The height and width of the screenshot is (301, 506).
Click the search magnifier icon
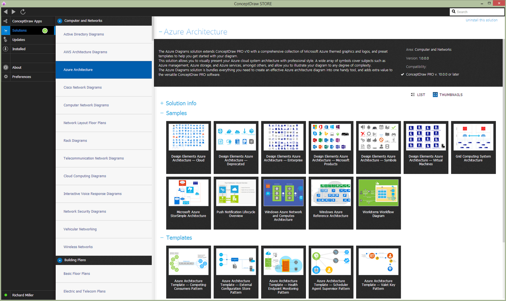tap(454, 11)
